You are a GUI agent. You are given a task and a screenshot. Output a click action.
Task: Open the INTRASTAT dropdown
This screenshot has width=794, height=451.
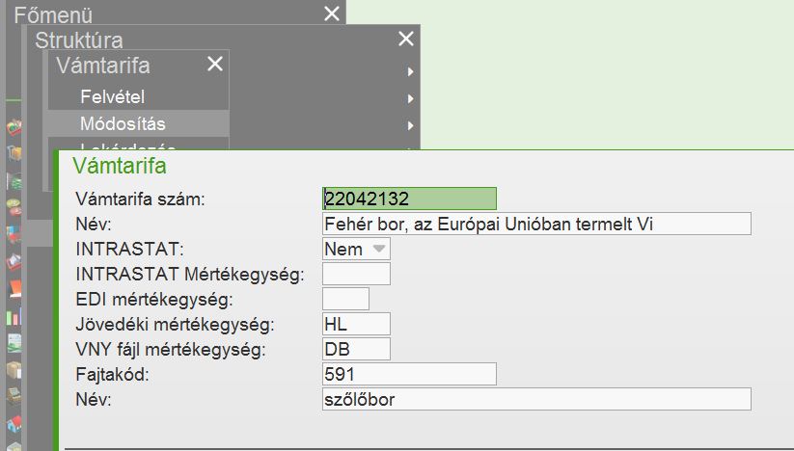pyautogui.click(x=379, y=249)
